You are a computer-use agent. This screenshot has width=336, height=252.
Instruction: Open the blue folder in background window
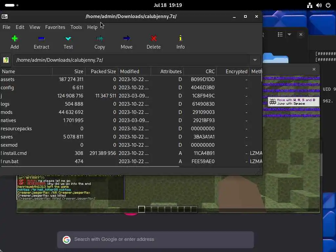tap(276, 58)
